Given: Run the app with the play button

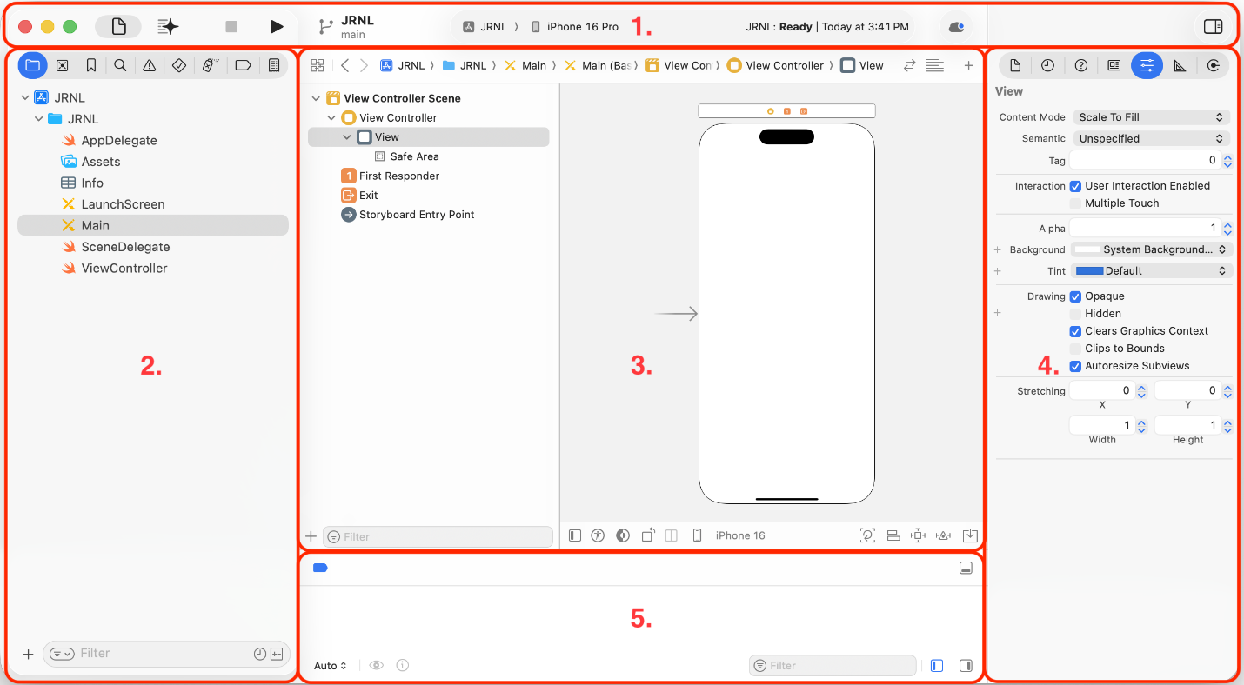Looking at the screenshot, I should pos(277,25).
